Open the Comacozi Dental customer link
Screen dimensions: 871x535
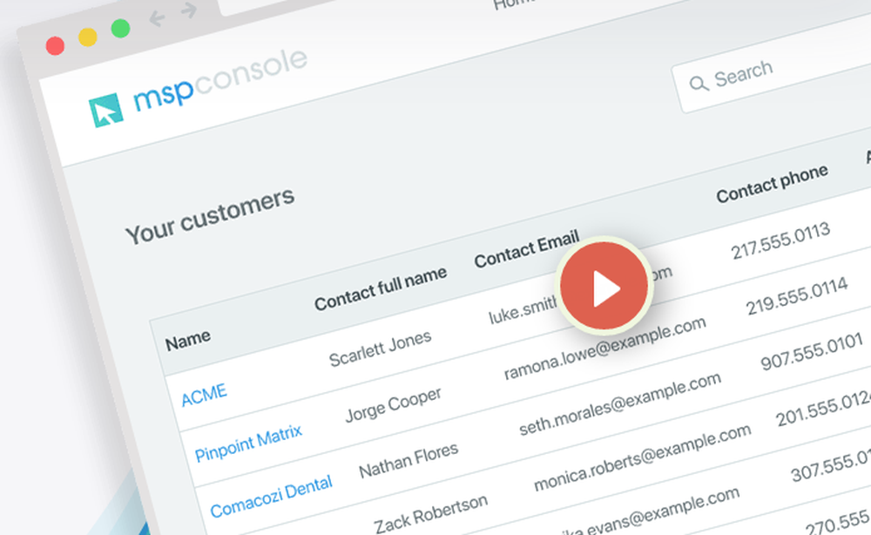271,496
